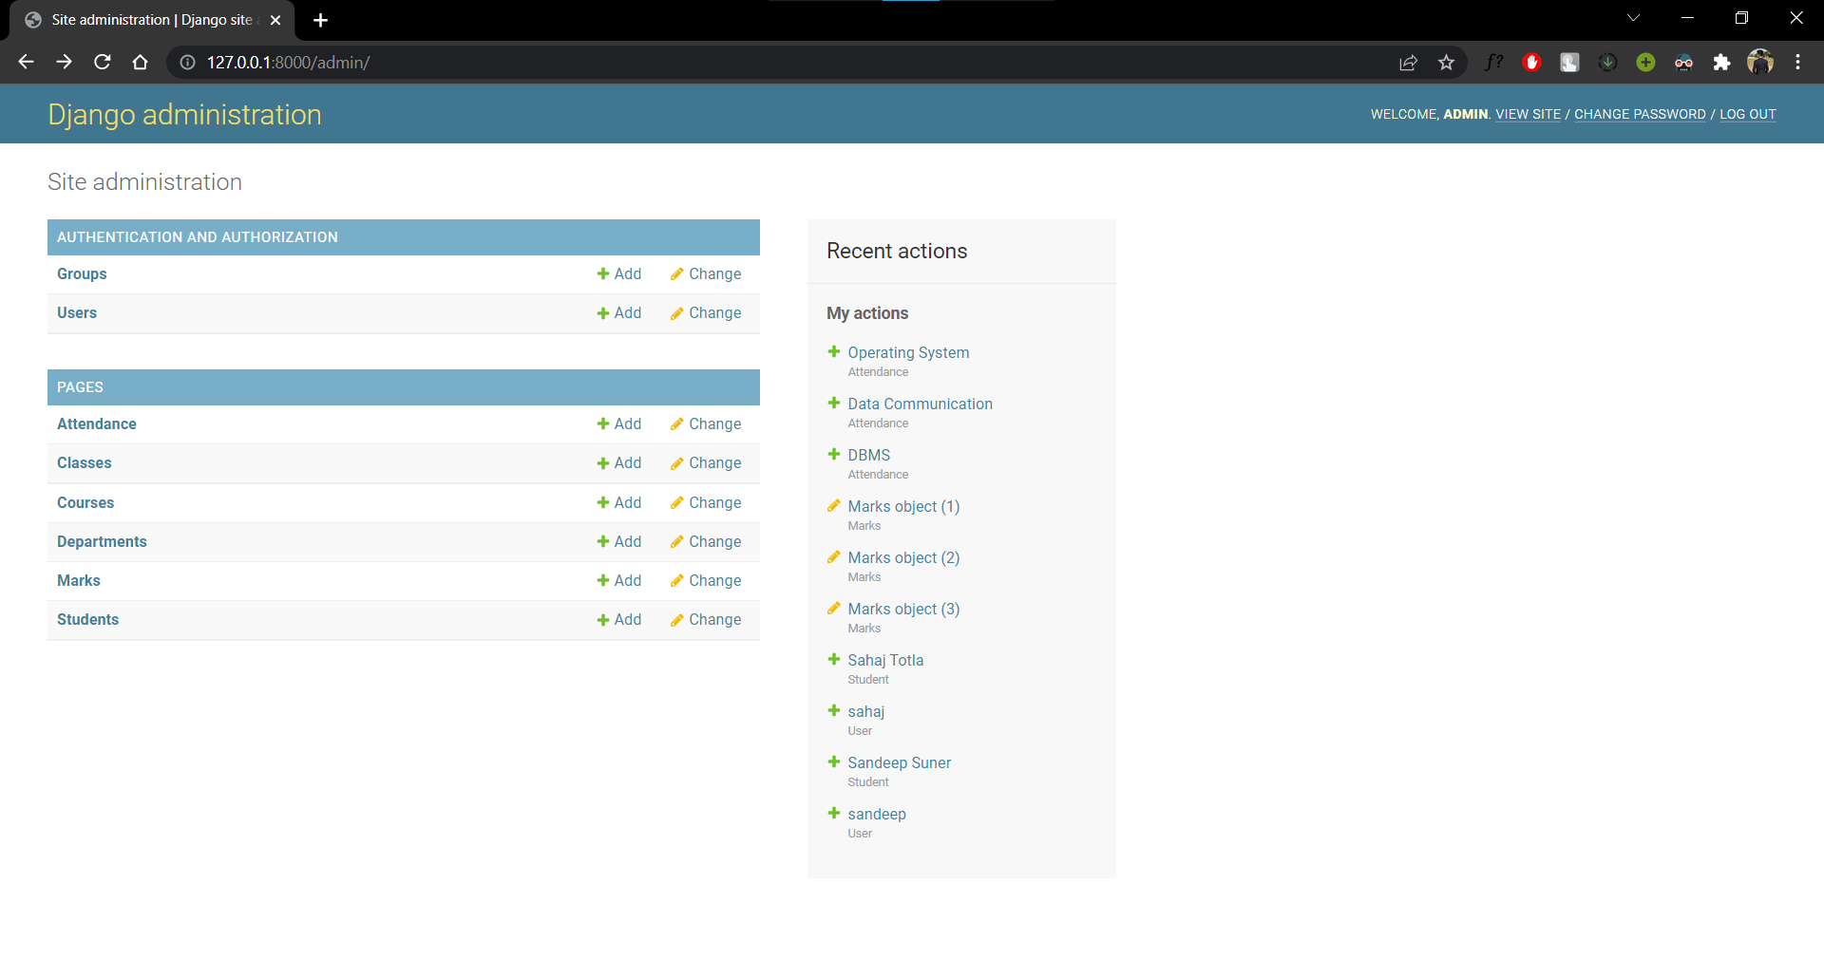Click the LOG OUT link

1747,114
